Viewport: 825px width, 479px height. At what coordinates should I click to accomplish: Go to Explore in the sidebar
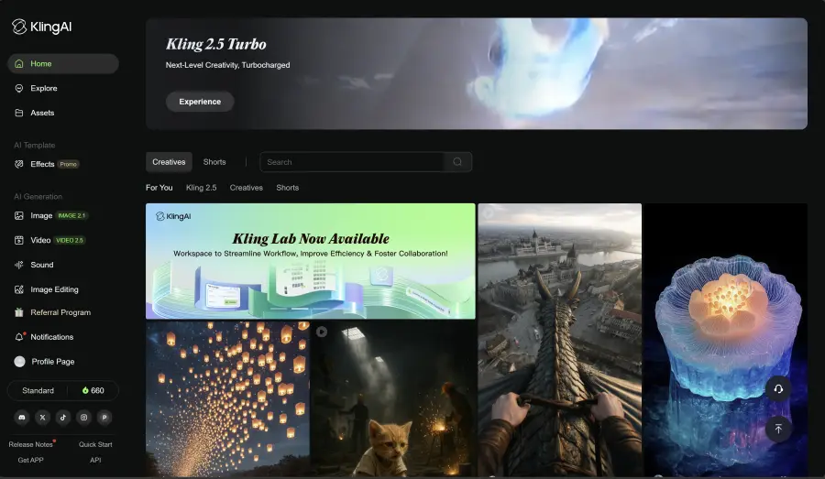(43, 88)
